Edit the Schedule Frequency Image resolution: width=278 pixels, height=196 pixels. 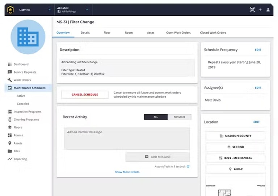pyautogui.click(x=258, y=50)
